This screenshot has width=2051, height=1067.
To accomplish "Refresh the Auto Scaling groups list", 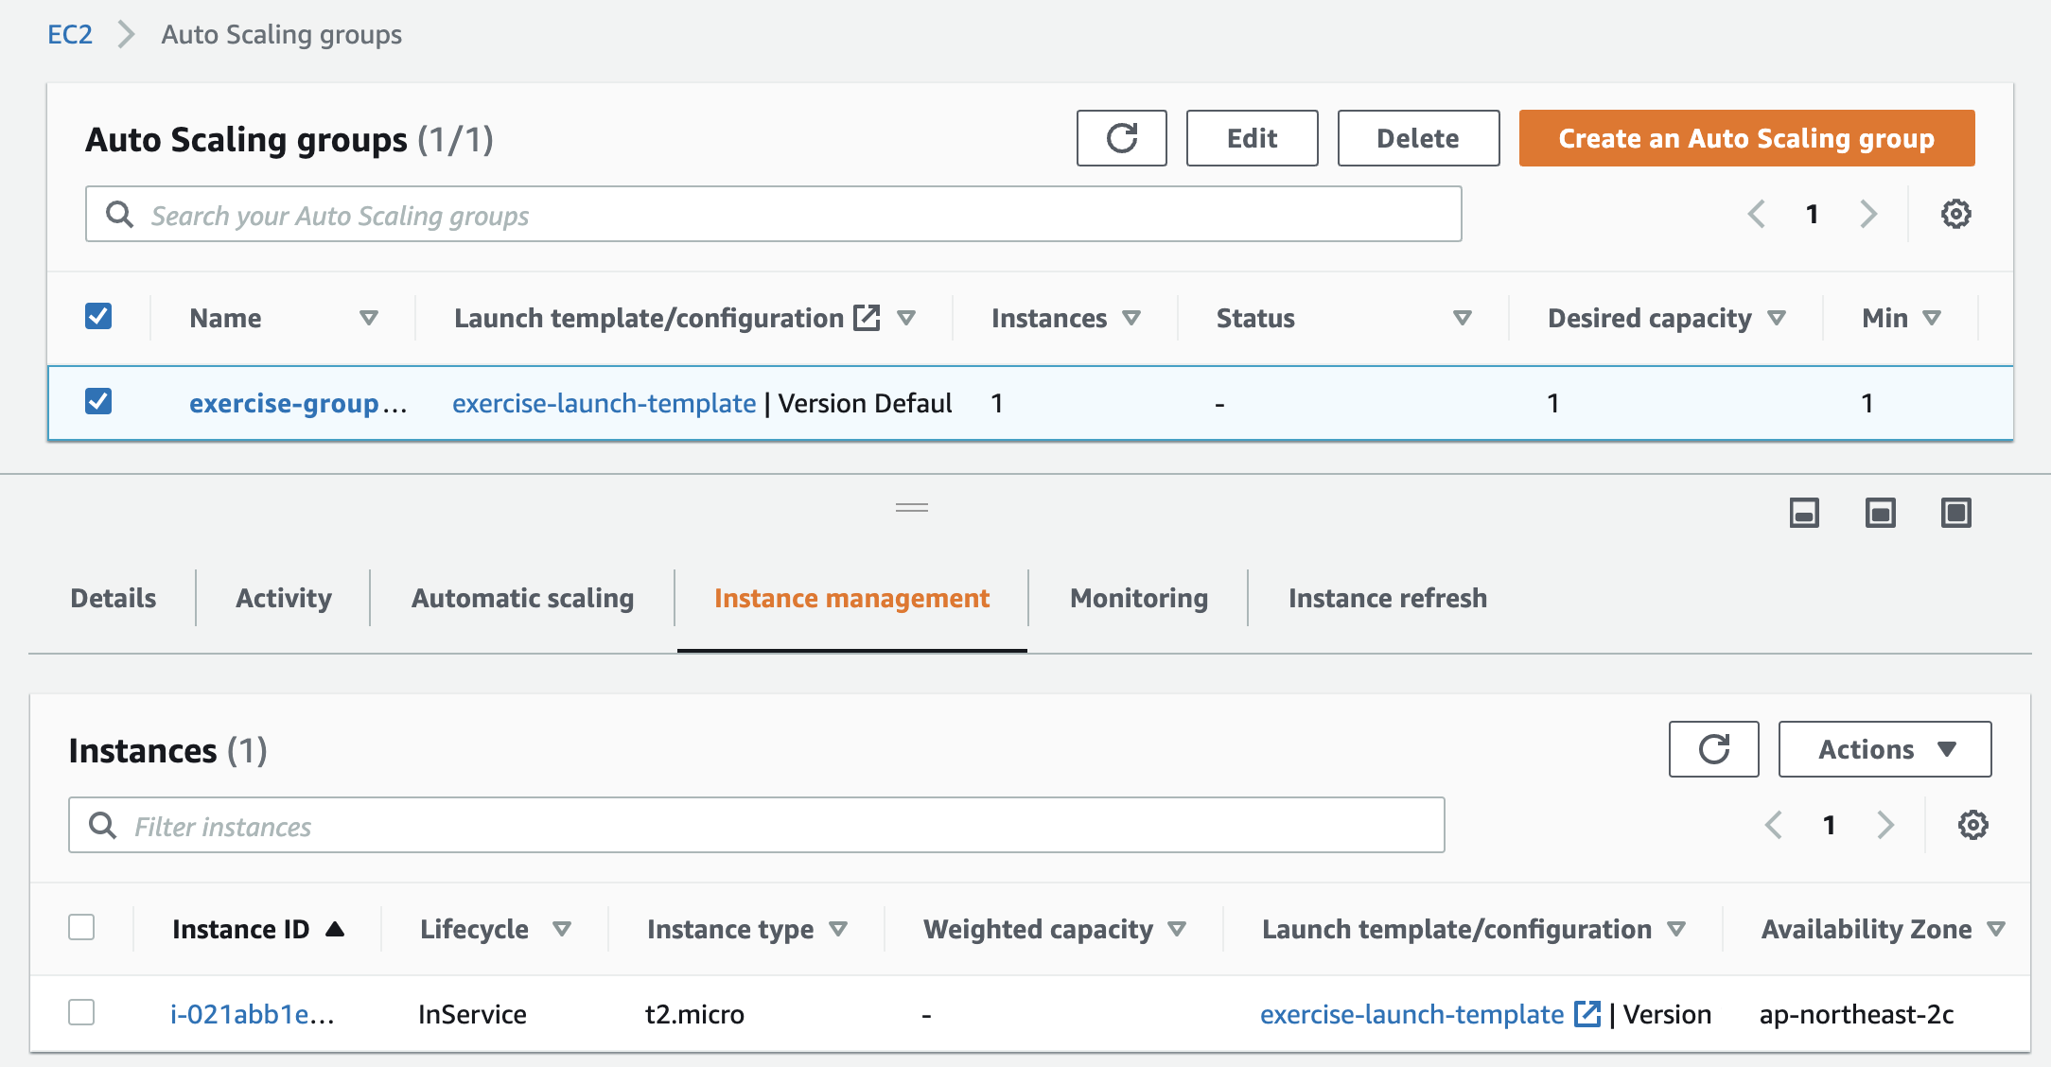I will coord(1121,138).
